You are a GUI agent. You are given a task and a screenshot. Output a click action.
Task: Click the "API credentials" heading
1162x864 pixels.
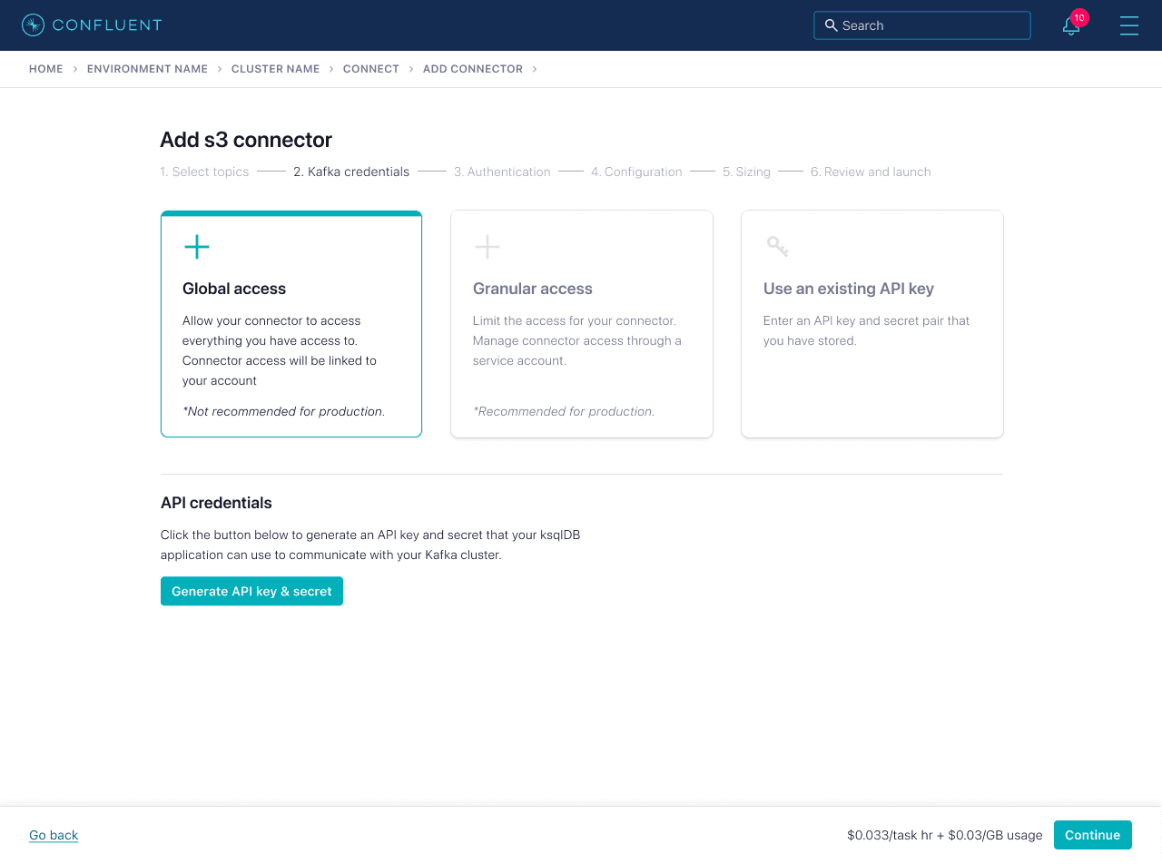pyautogui.click(x=216, y=503)
